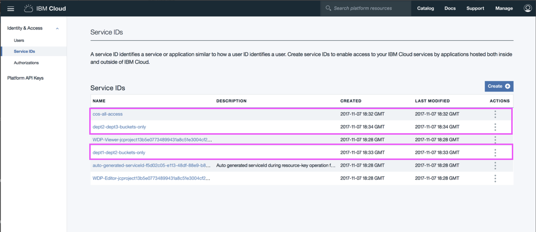
Task: Open the Docs link in top bar
Action: pos(450,8)
